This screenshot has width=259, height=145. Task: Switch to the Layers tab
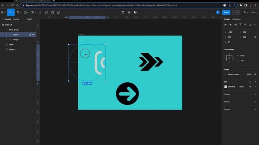pyautogui.click(x=8, y=19)
